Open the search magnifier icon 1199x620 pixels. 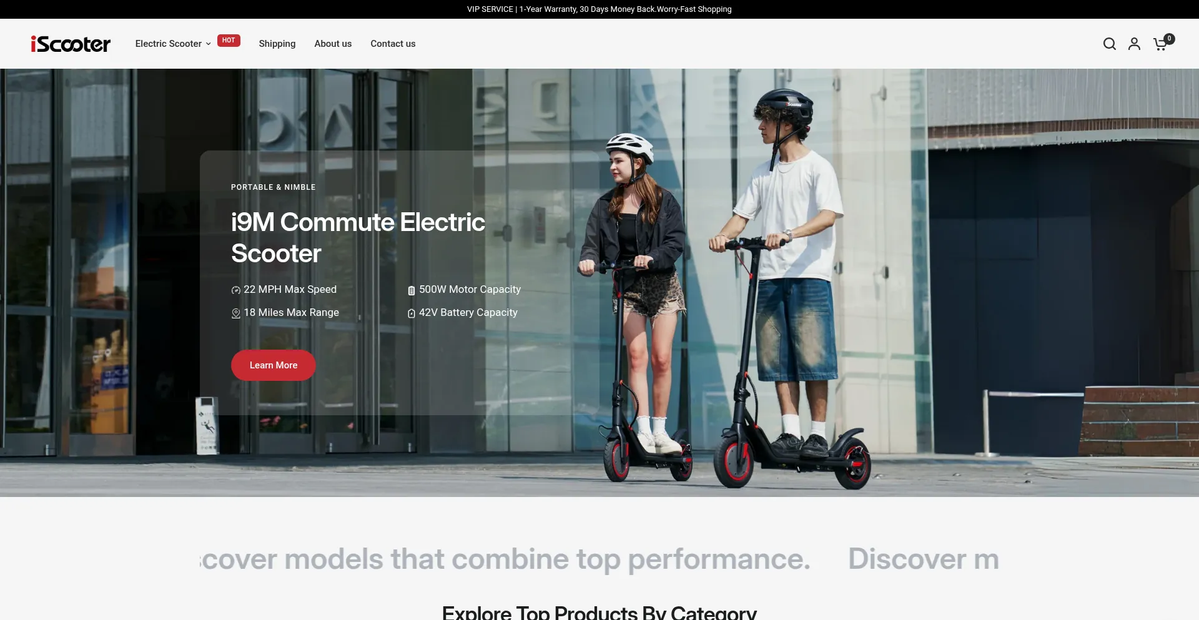click(1109, 44)
